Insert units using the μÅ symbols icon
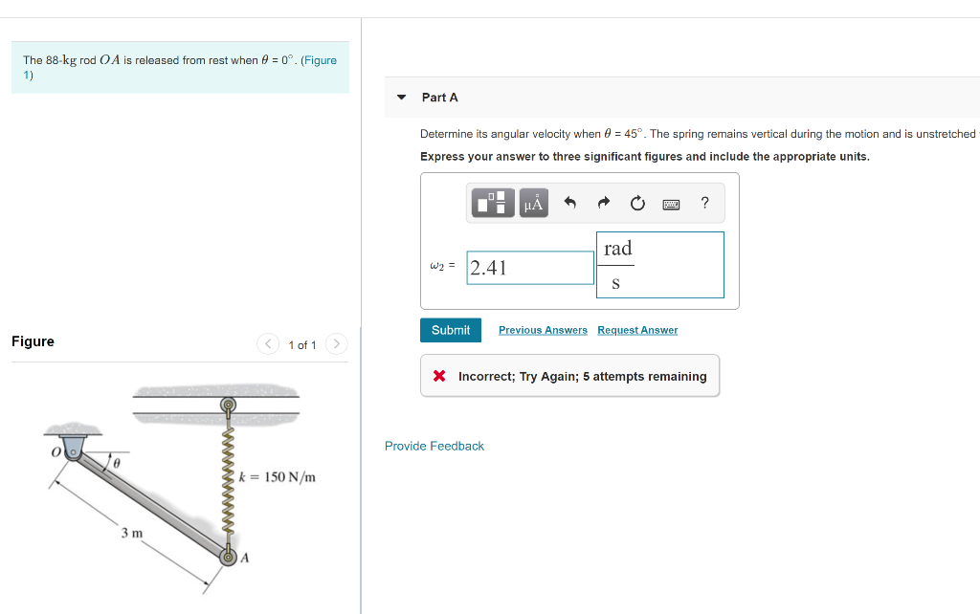980x614 pixels. tap(532, 203)
